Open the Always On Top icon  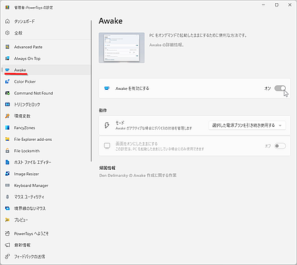pyautogui.click(x=7, y=58)
